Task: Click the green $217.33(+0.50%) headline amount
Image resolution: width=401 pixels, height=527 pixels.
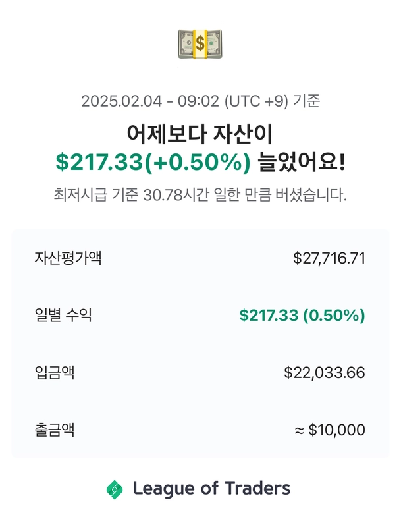Action: (x=153, y=162)
